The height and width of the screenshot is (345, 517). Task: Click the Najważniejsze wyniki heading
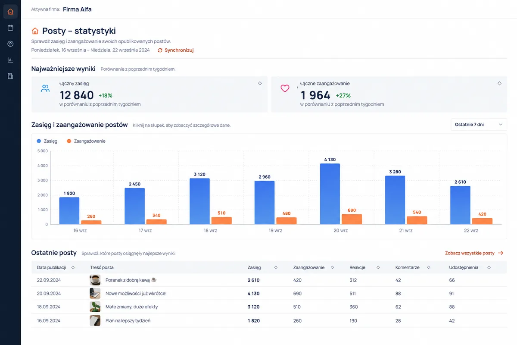(x=63, y=69)
